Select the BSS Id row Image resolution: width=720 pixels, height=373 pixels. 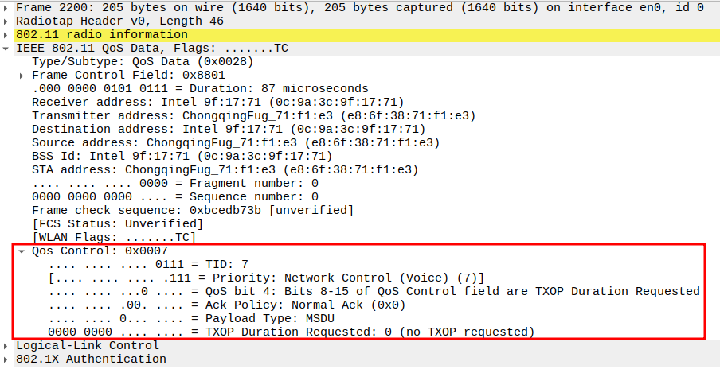(182, 156)
